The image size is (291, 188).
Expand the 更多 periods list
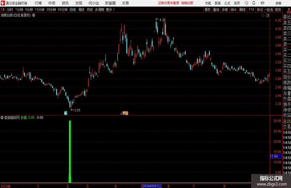110,10
